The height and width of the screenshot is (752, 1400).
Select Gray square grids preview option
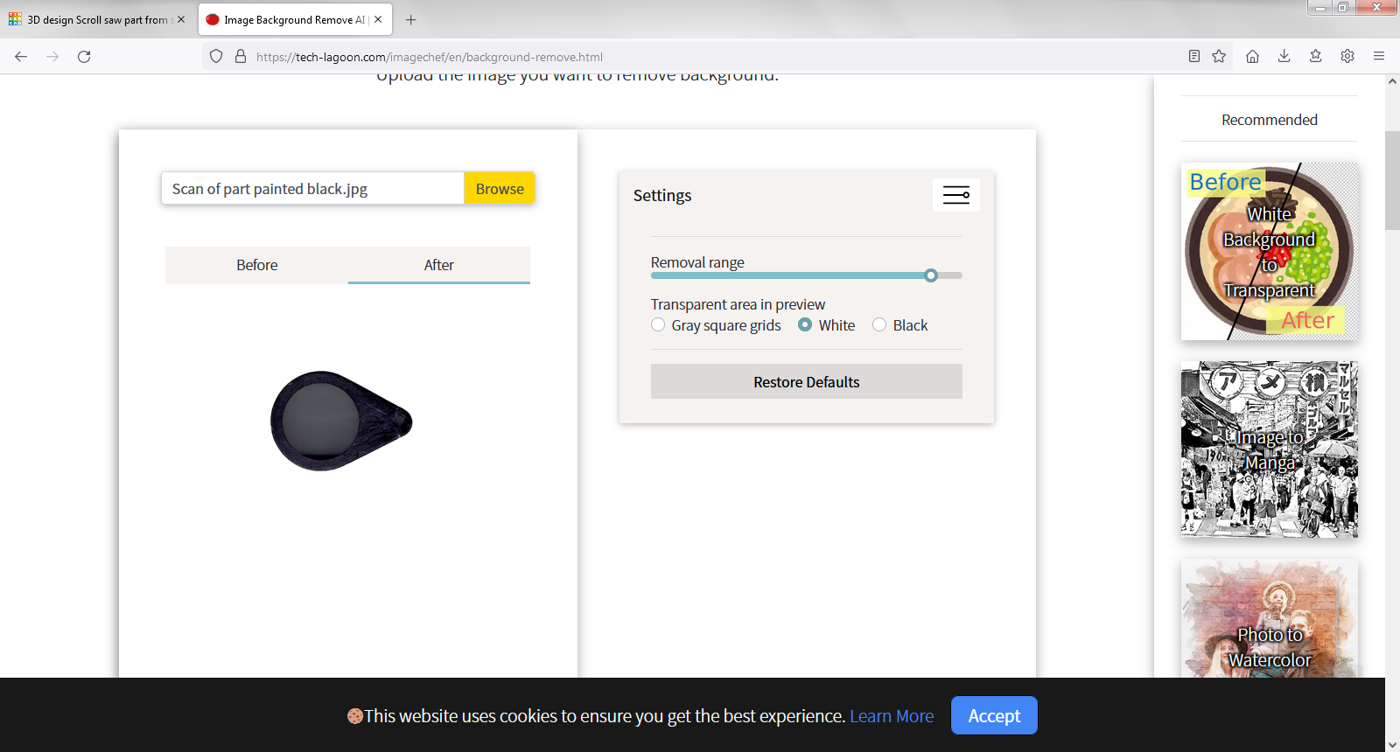pos(658,325)
